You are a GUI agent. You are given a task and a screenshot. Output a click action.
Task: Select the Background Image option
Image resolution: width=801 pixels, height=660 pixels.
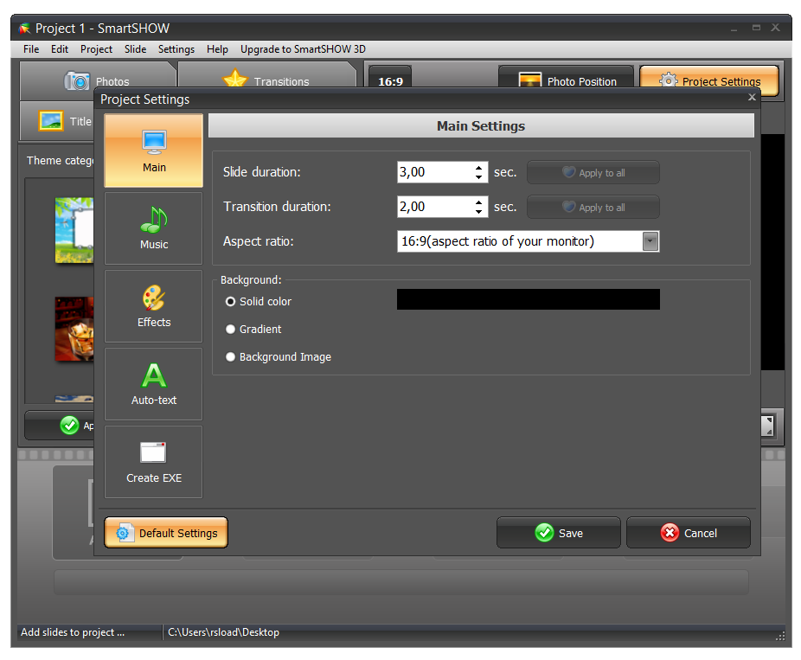pyautogui.click(x=230, y=356)
